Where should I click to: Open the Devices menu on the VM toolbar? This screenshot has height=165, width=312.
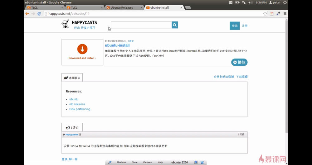click(148, 162)
